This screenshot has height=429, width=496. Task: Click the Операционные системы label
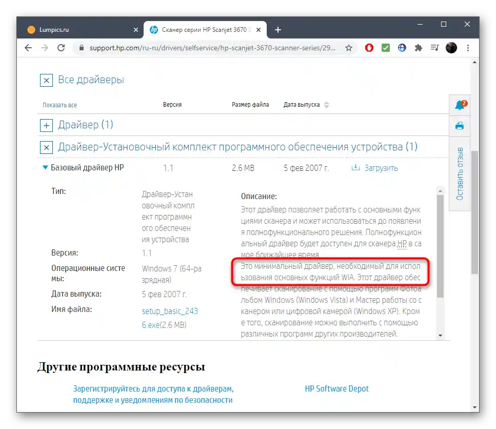(88, 274)
